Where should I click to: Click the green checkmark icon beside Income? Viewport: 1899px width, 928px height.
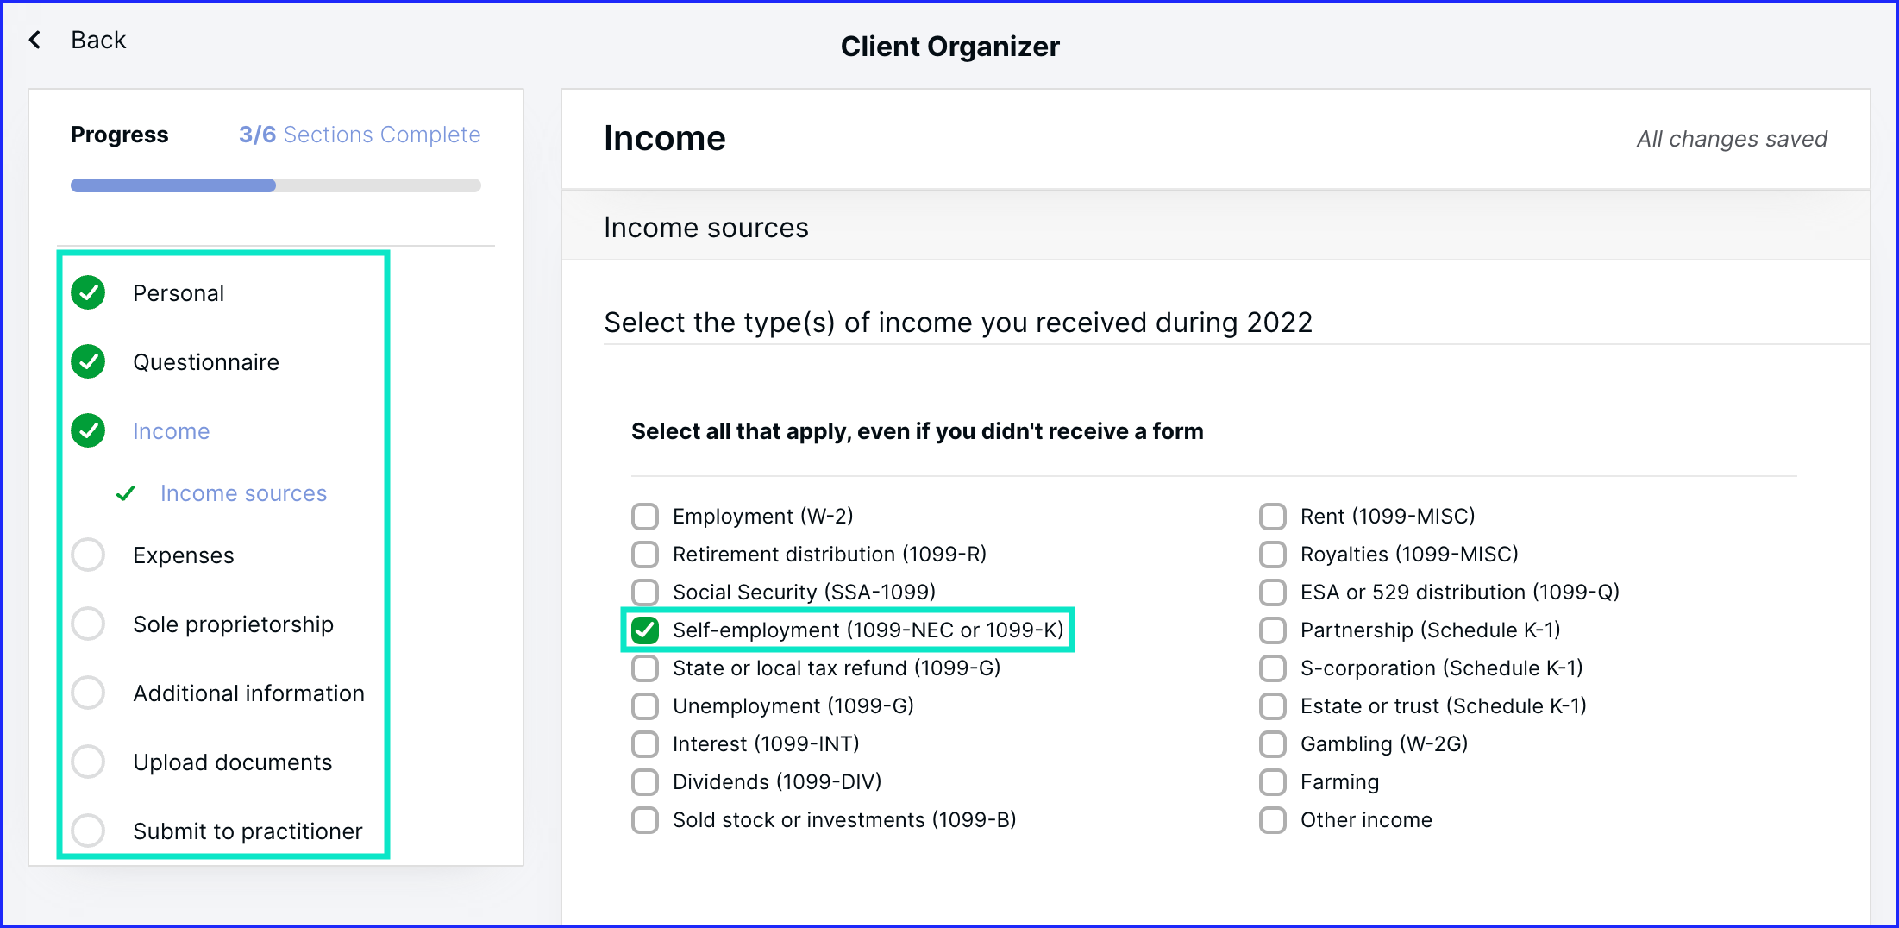click(88, 430)
